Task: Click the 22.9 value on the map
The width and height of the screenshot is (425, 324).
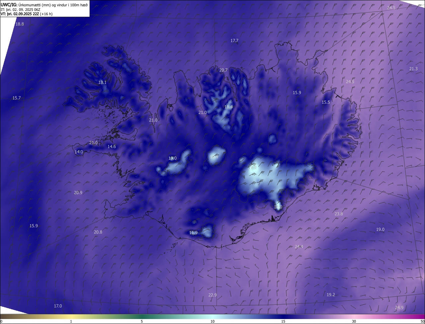Action: (x=212, y=295)
